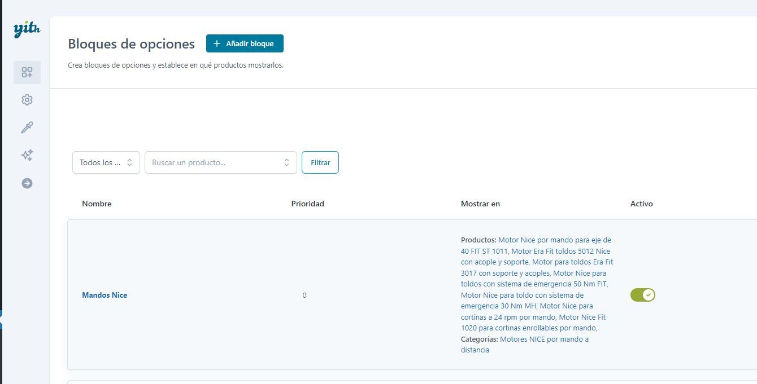Open the Buscar un producto combo box
The image size is (757, 384).
(221, 162)
